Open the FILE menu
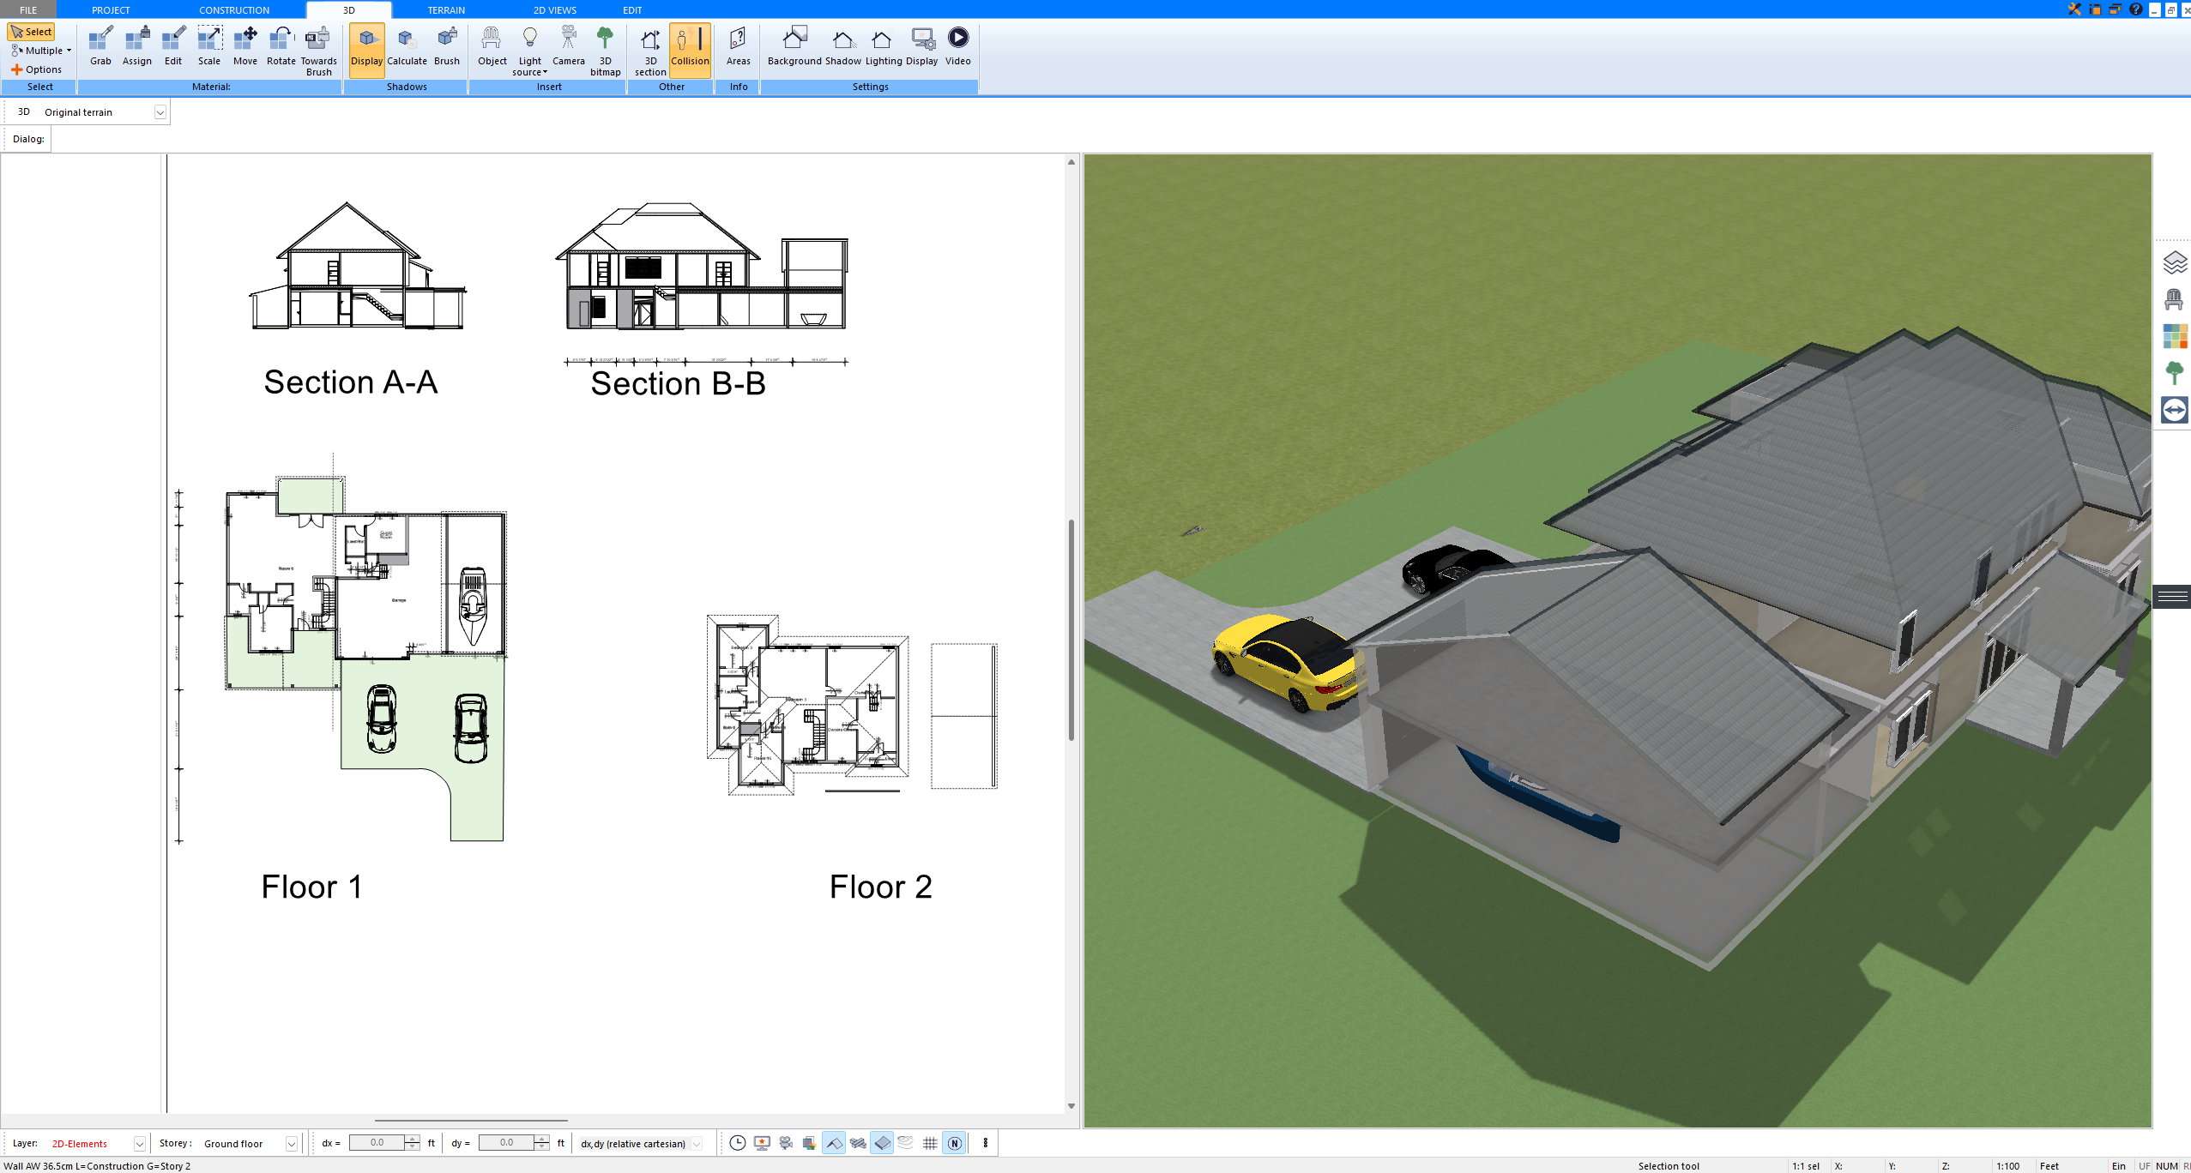Viewport: 2191px width, 1173px height. pos(28,9)
